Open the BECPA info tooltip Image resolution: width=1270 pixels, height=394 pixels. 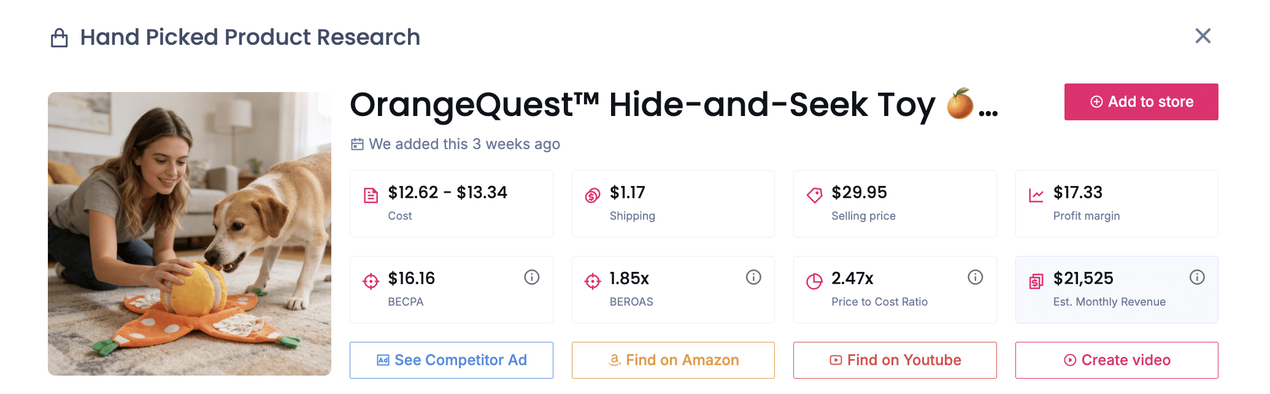pyautogui.click(x=531, y=276)
